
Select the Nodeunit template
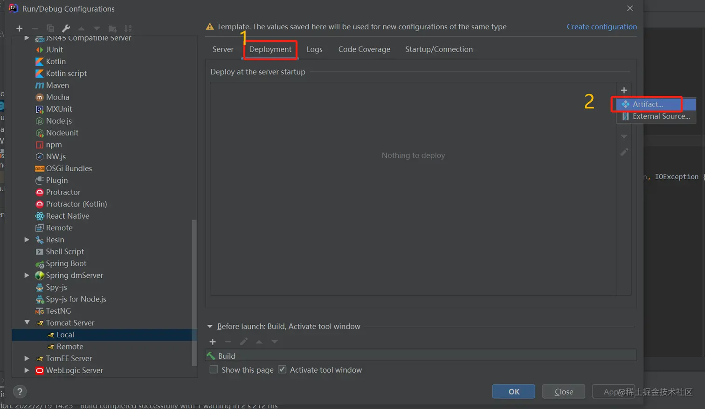[x=62, y=133]
